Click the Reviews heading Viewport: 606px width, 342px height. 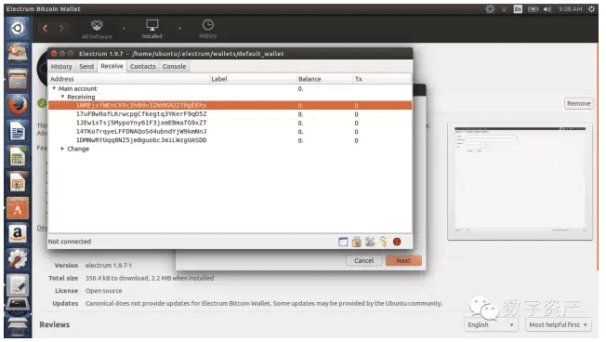click(55, 325)
